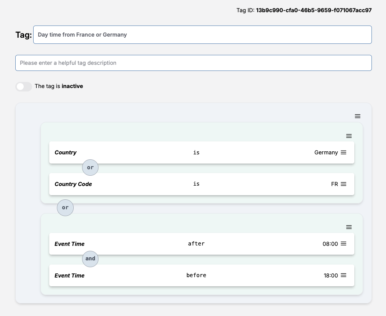Open the 'is' operator for the Country rule
Image resolution: width=386 pixels, height=316 pixels.
point(196,152)
